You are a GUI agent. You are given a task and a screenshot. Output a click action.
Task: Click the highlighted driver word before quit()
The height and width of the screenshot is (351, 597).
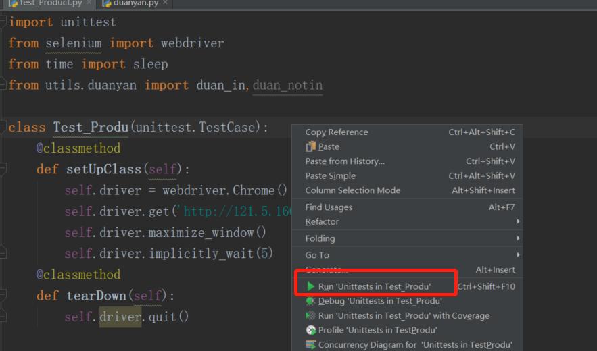tap(120, 317)
